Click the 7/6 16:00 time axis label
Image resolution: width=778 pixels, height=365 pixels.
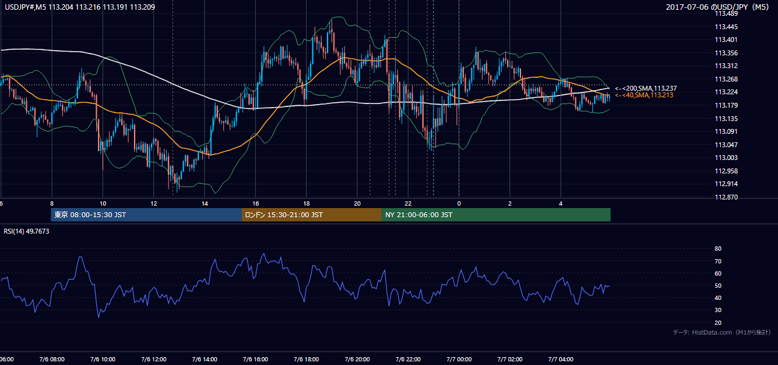pos(256,360)
